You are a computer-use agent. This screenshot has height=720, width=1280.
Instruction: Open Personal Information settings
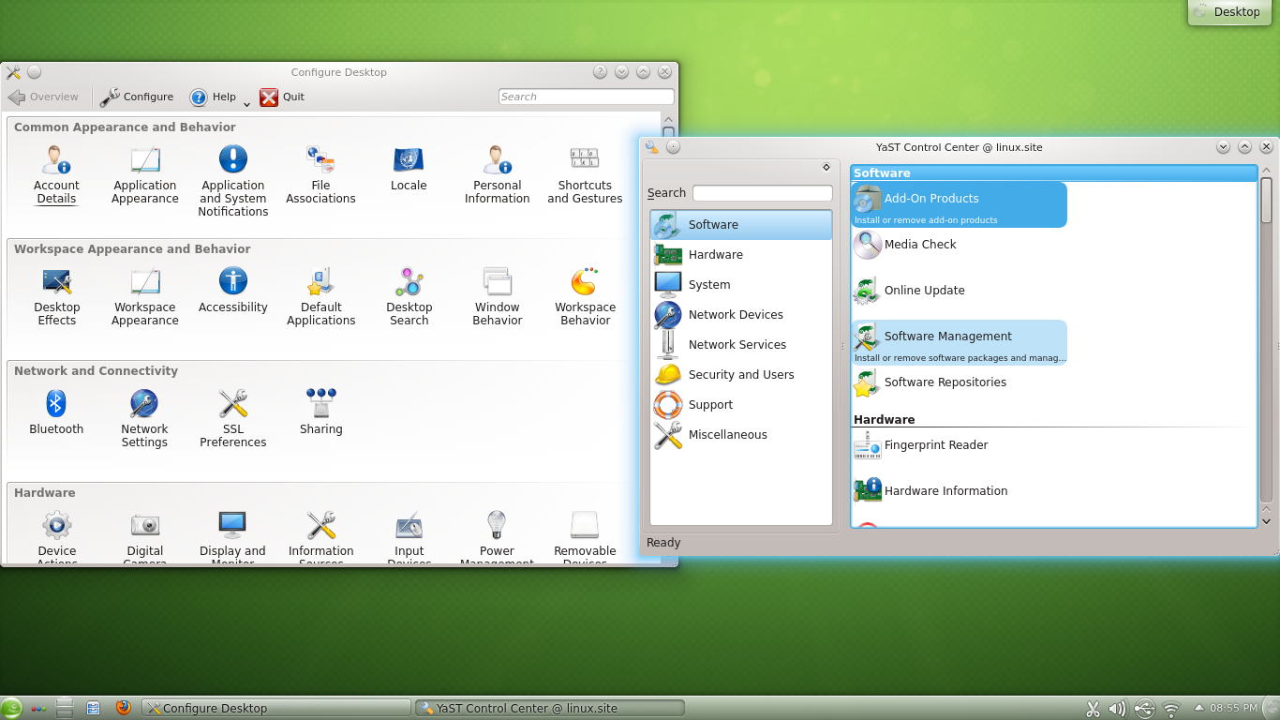click(x=497, y=174)
